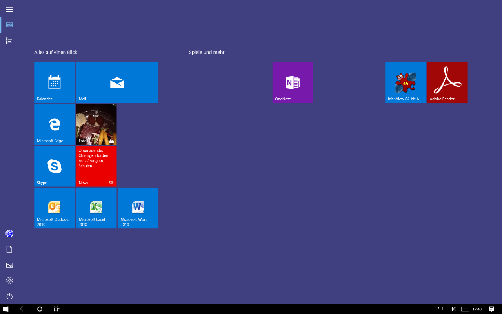Open the Adobe Reader tile
502x314 pixels.
pos(447,82)
